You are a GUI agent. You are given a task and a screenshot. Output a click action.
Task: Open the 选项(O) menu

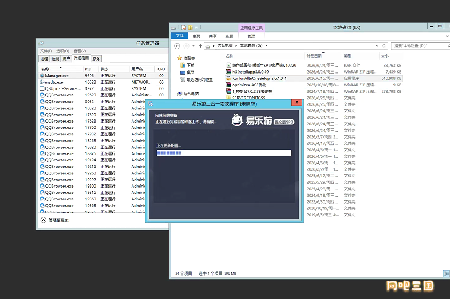(62, 51)
